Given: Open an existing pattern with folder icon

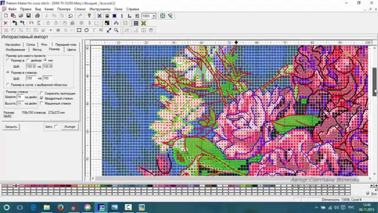Looking at the screenshot, I should point(21,16).
